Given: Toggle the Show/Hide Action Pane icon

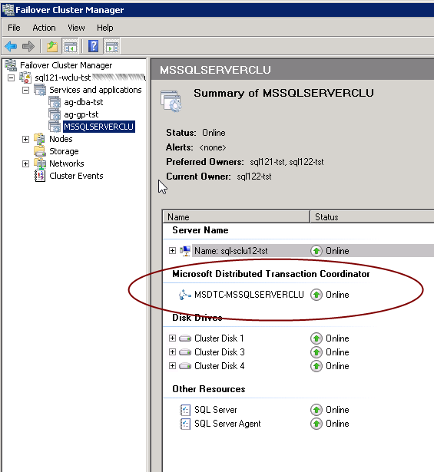Looking at the screenshot, I should (111, 47).
